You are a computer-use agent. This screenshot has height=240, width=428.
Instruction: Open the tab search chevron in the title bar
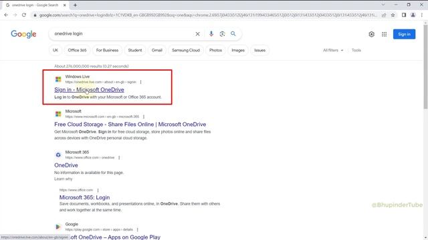[x=383, y=5]
